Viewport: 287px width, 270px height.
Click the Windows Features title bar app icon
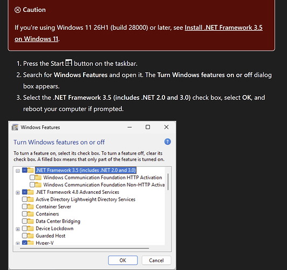pos(15,127)
